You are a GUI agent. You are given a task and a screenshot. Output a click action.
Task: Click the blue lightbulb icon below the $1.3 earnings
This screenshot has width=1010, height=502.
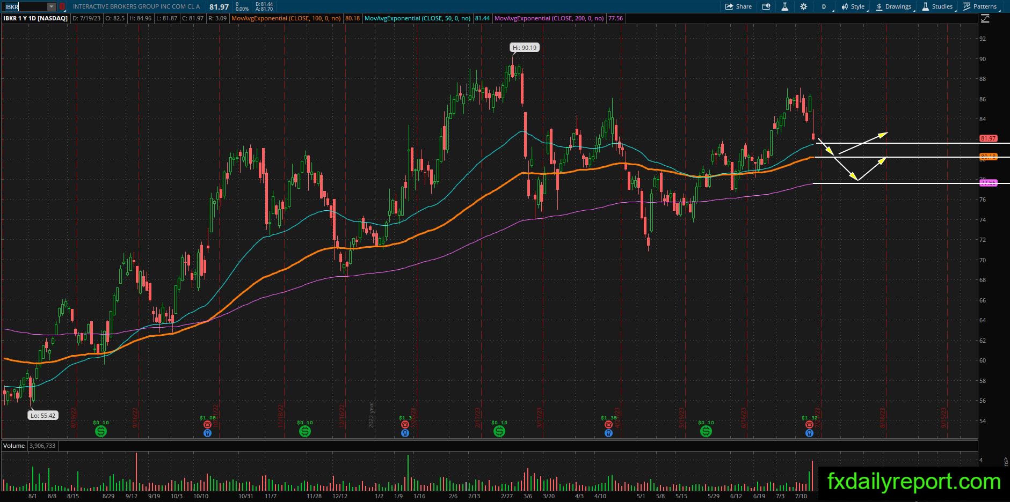coord(405,433)
